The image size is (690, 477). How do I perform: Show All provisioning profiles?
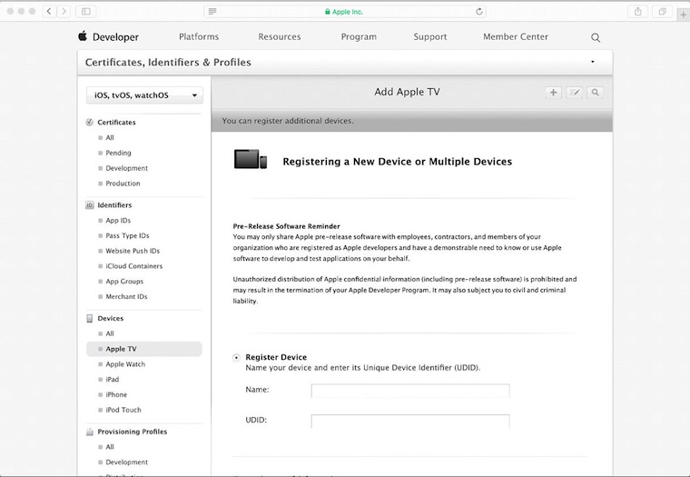[x=110, y=447]
